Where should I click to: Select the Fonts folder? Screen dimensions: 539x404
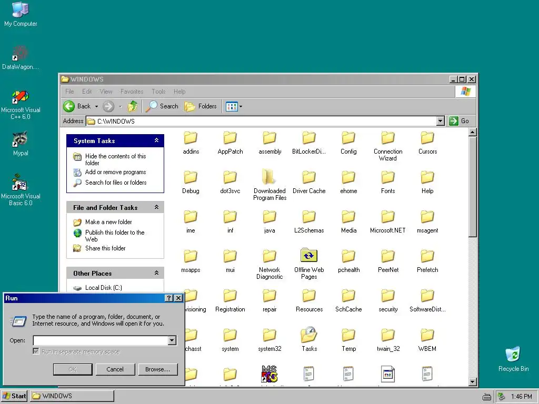[x=388, y=183]
